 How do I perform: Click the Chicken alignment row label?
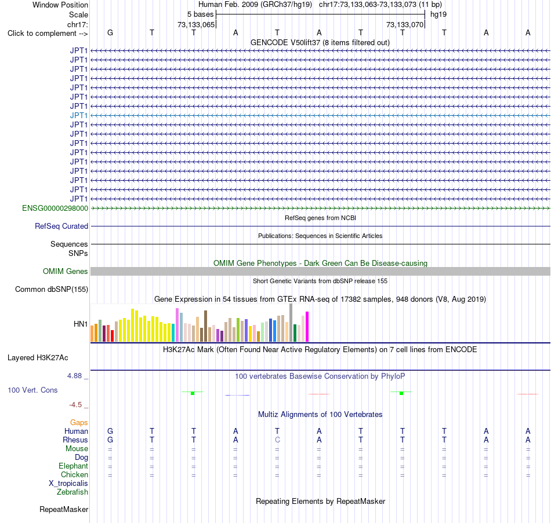[x=74, y=474]
